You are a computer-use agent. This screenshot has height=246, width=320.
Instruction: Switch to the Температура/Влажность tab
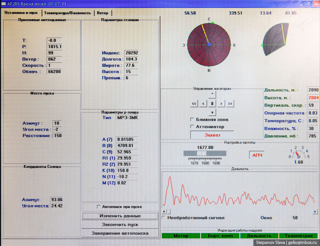[x=67, y=13]
